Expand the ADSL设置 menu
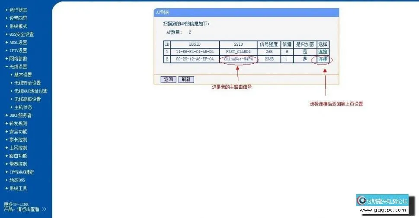 (18, 43)
